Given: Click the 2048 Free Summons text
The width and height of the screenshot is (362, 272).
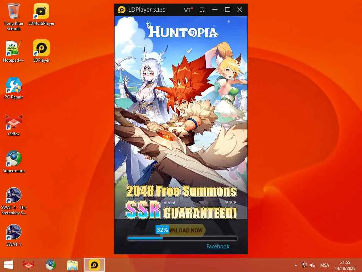Looking at the screenshot, I should (x=181, y=191).
